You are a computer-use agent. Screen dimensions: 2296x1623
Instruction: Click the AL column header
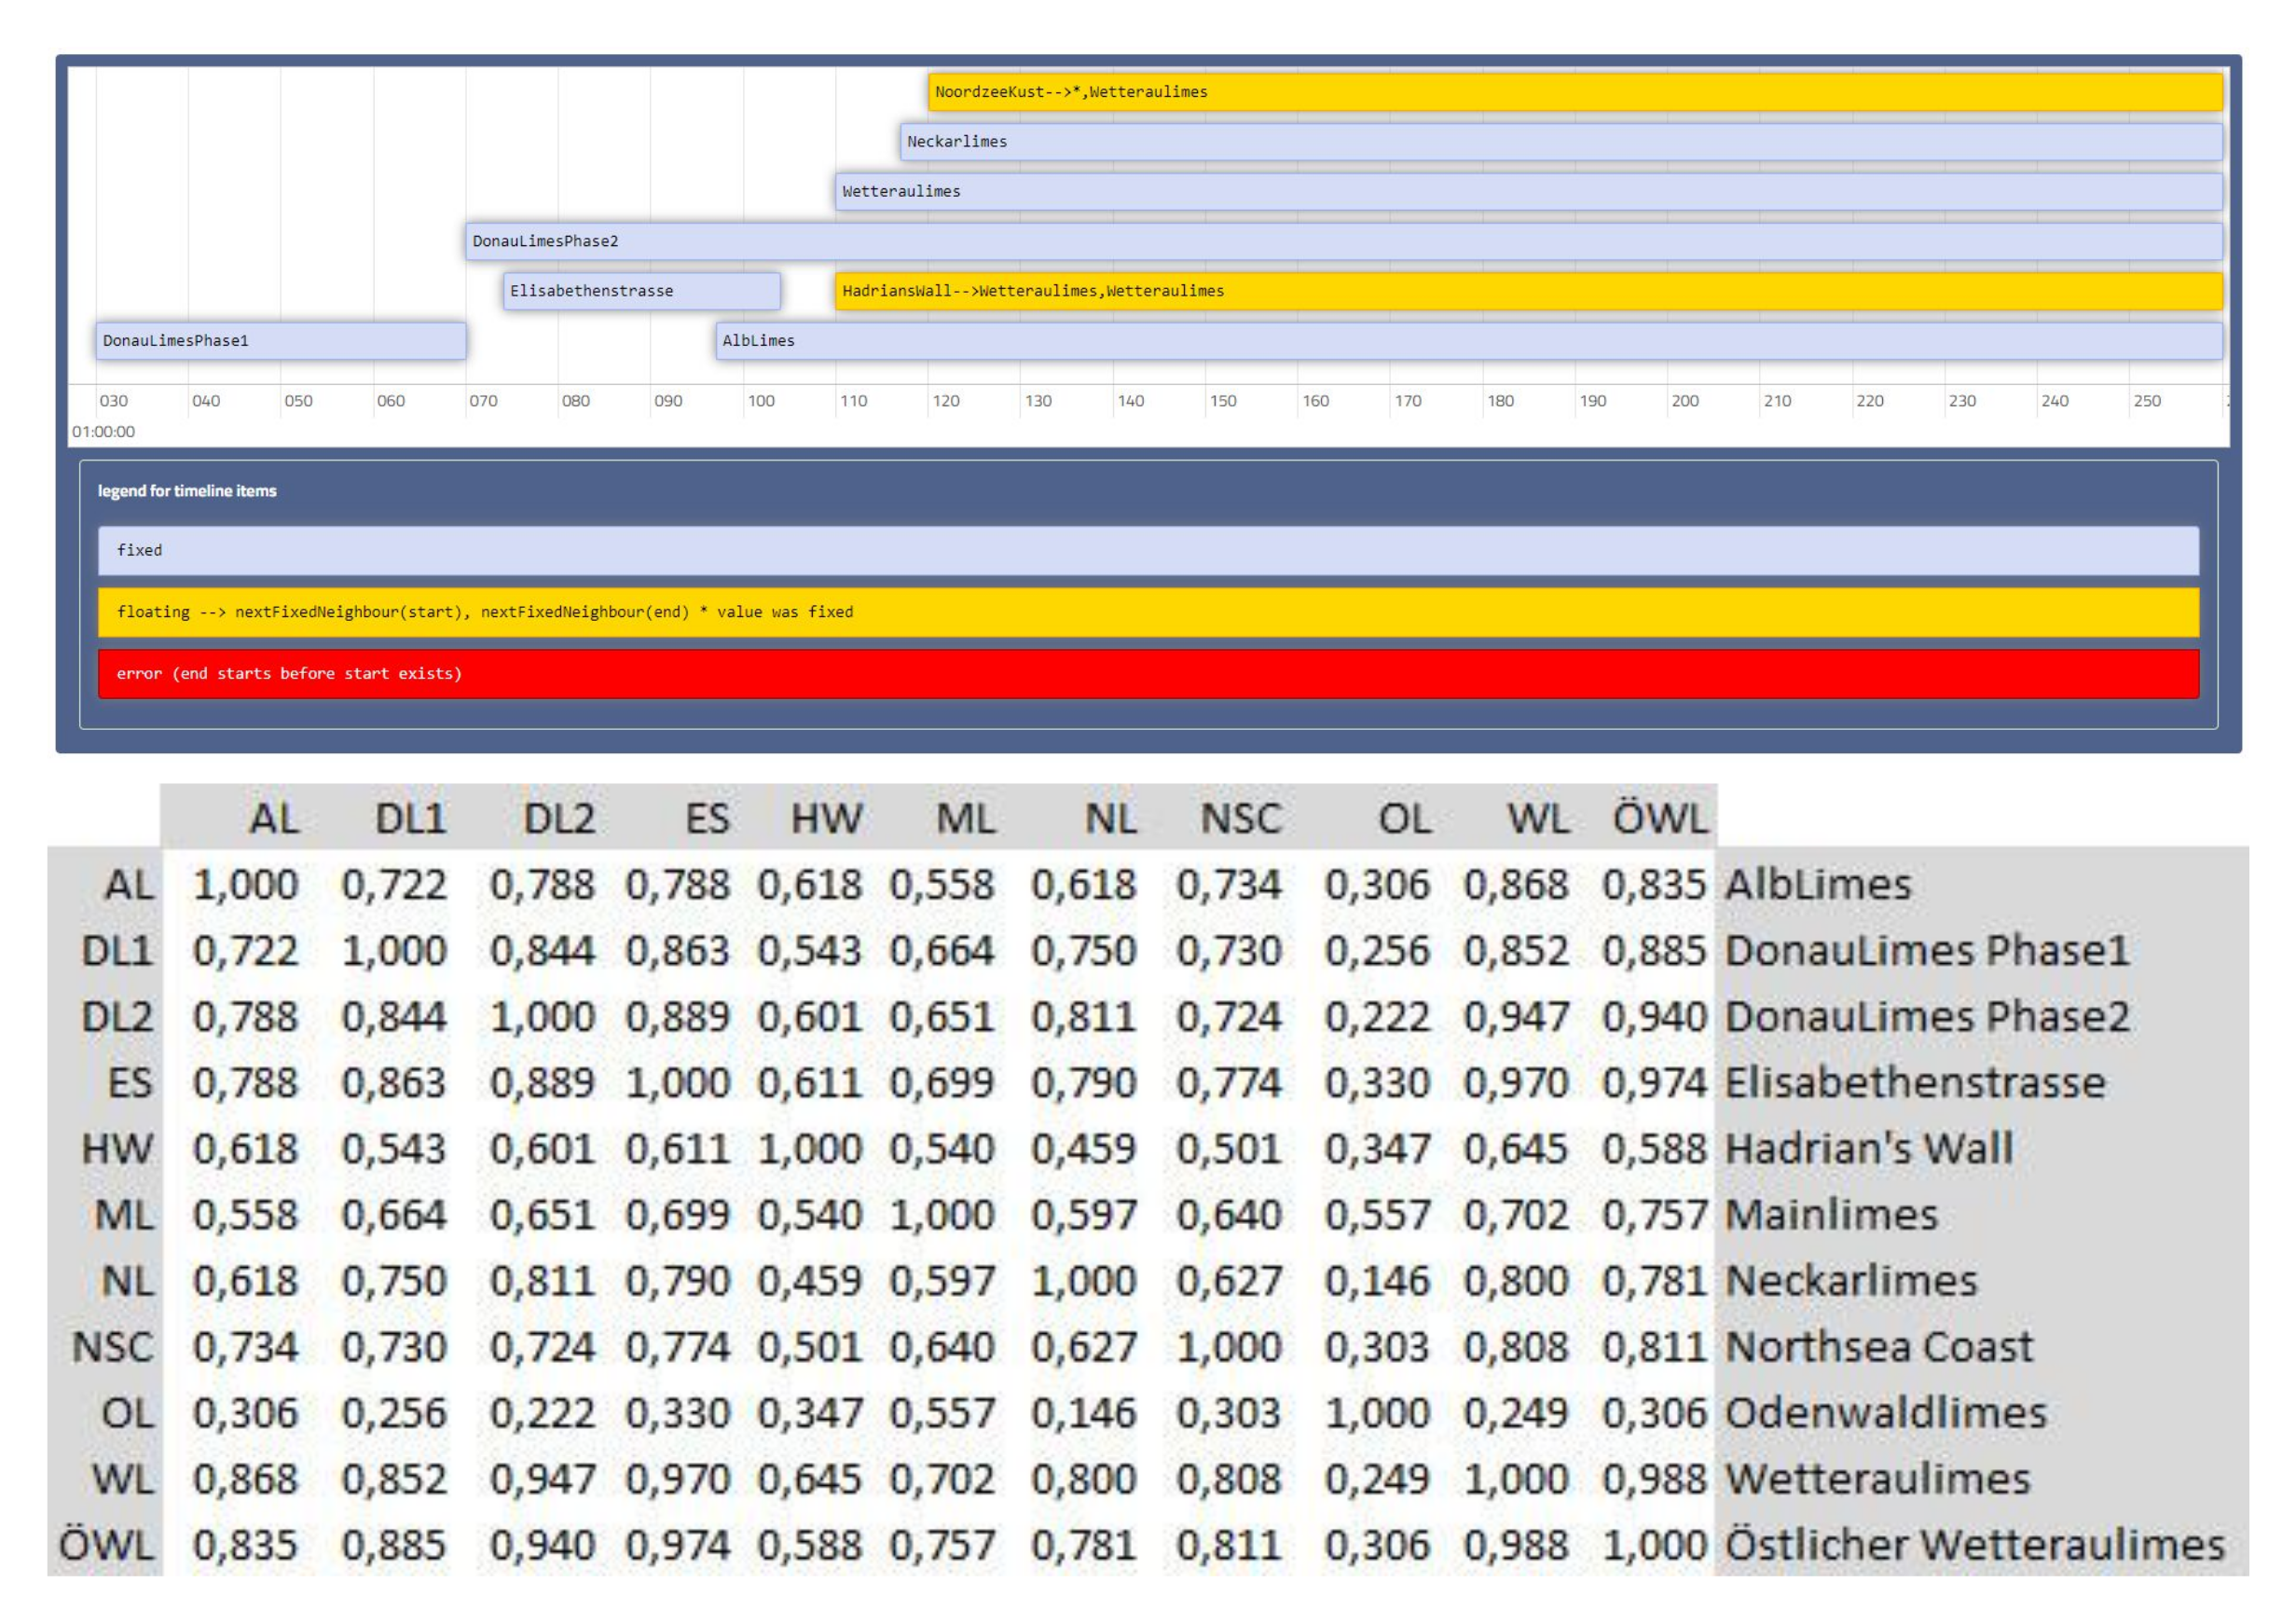click(274, 819)
